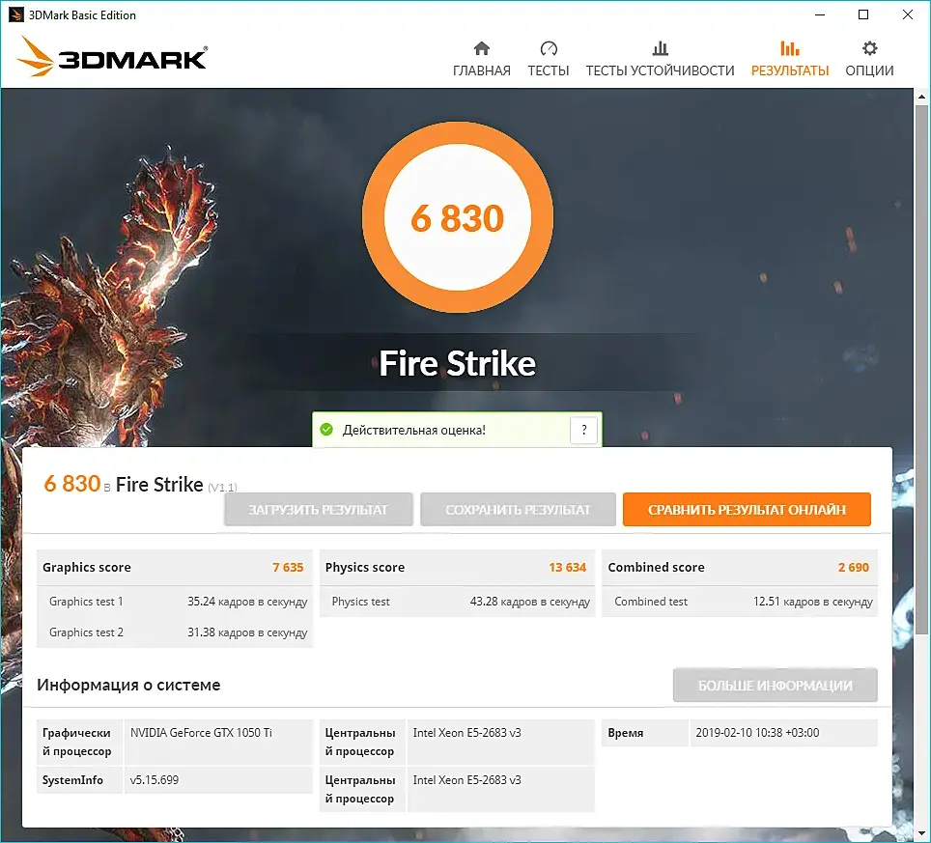931x843 pixels.
Task: Click the orange bars icon above РЕЗУЛЬТАТЫ
Action: point(790,48)
